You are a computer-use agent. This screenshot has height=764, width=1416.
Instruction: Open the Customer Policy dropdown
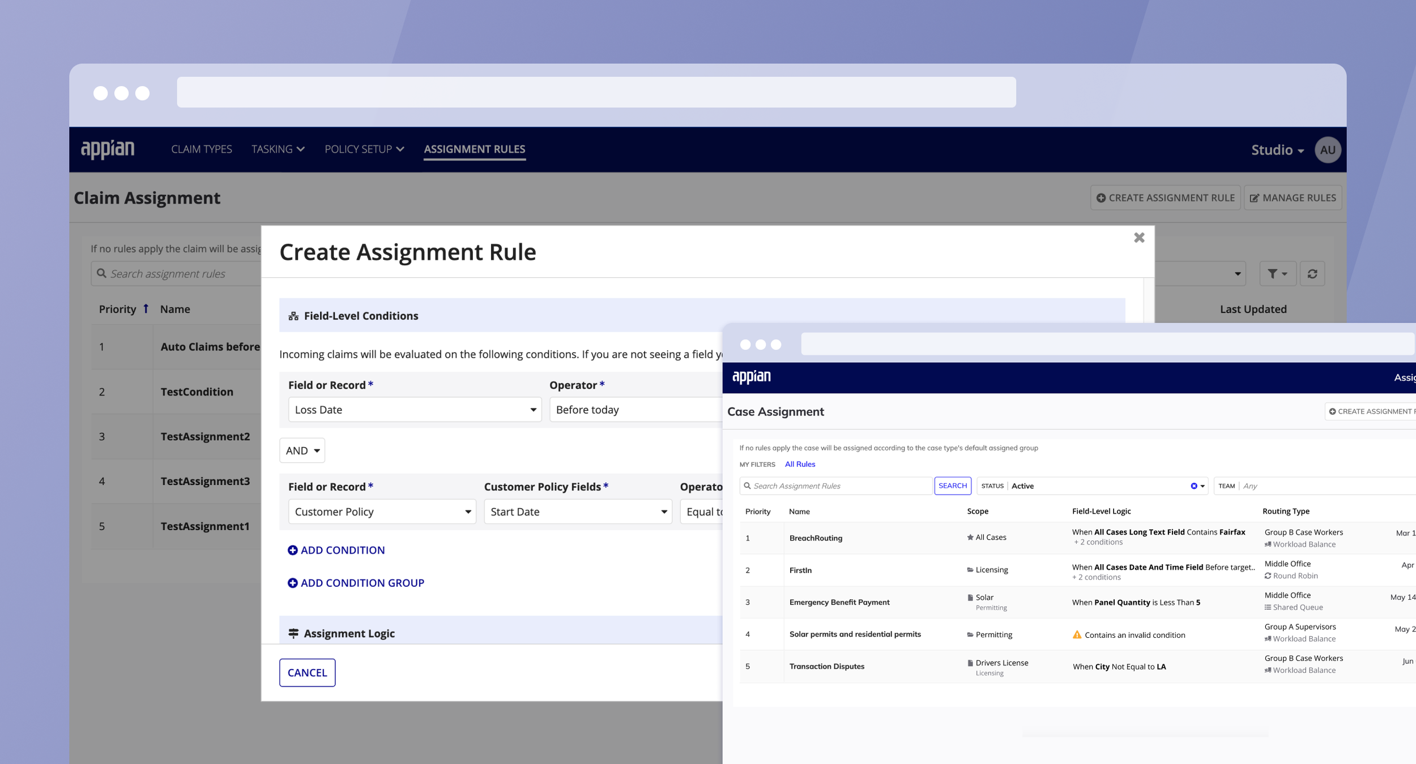tap(382, 512)
